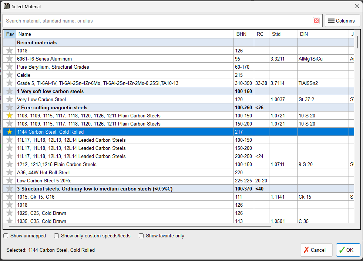Star the A36, 44W Hot Roll Steel row
The width and height of the screenshot is (363, 261).
click(x=10, y=172)
